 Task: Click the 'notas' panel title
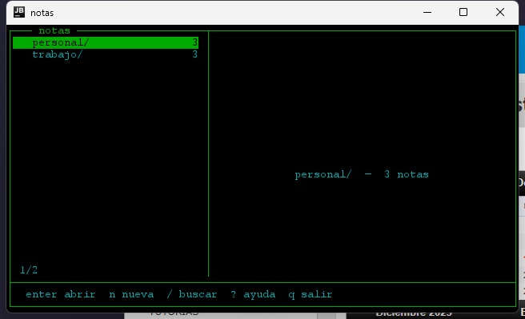[54, 30]
